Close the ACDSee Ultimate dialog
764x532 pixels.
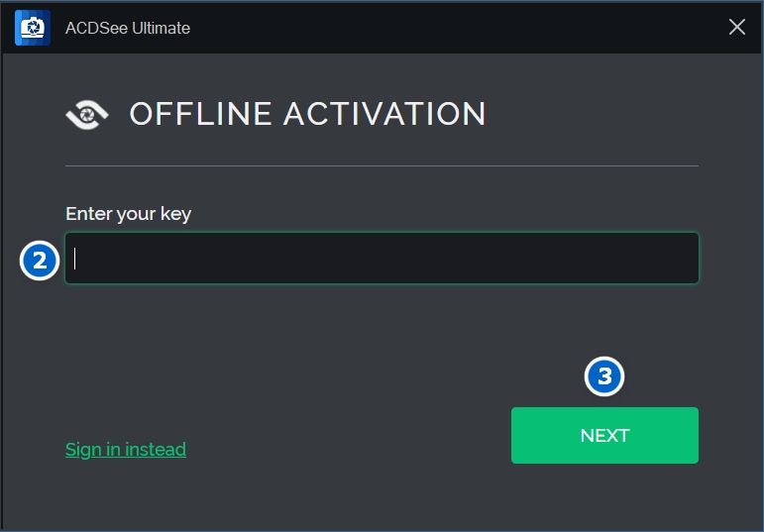(x=737, y=28)
